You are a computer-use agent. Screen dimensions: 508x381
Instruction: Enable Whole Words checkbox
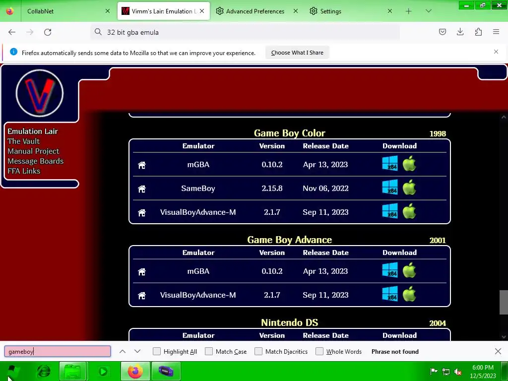click(x=319, y=351)
